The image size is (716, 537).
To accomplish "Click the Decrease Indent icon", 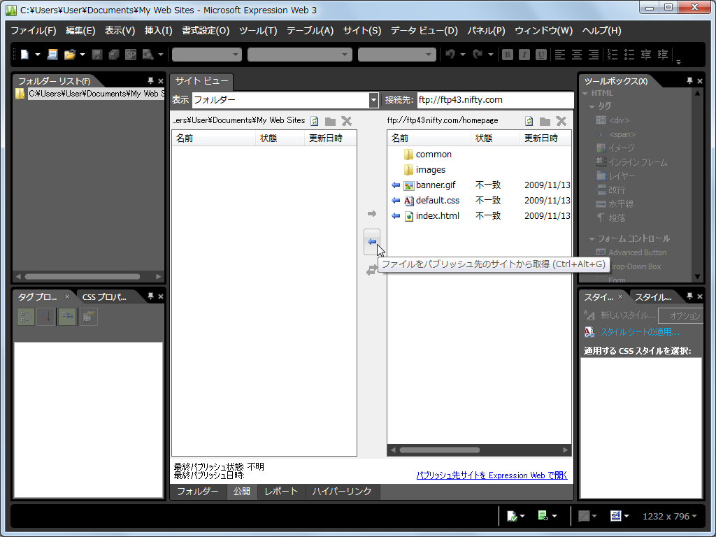I will coord(646,55).
